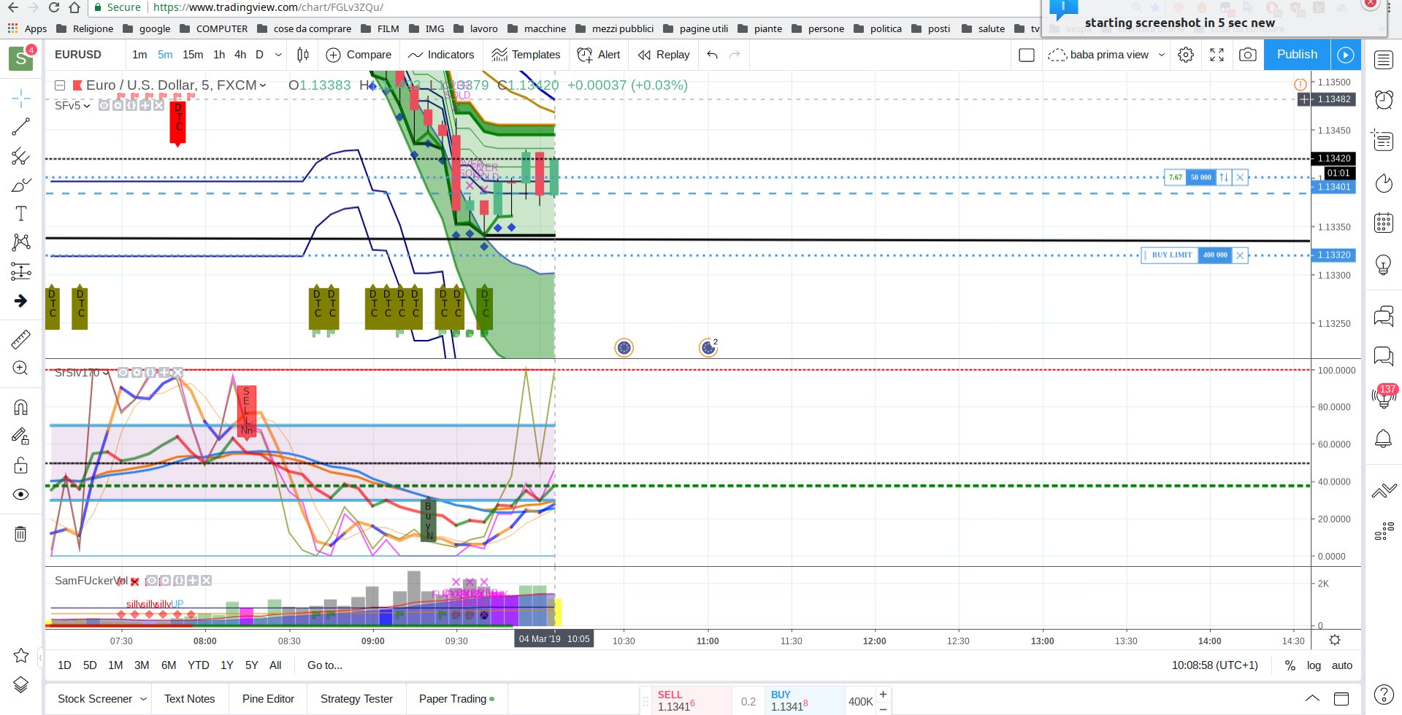Open Stock Screener dropdown arrow
This screenshot has width=1402, height=715.
(143, 699)
